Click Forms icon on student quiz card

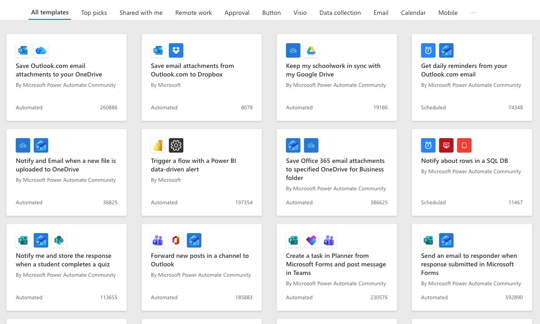click(x=23, y=240)
